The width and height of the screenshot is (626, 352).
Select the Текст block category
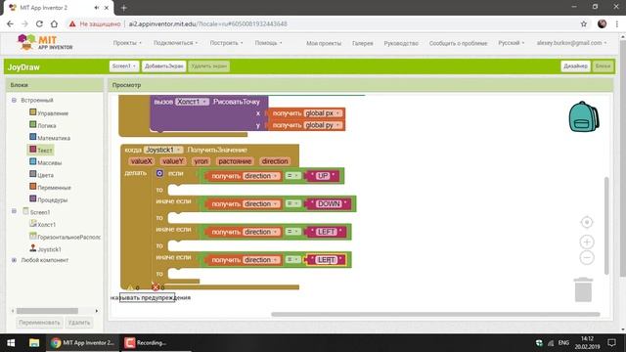(40, 150)
